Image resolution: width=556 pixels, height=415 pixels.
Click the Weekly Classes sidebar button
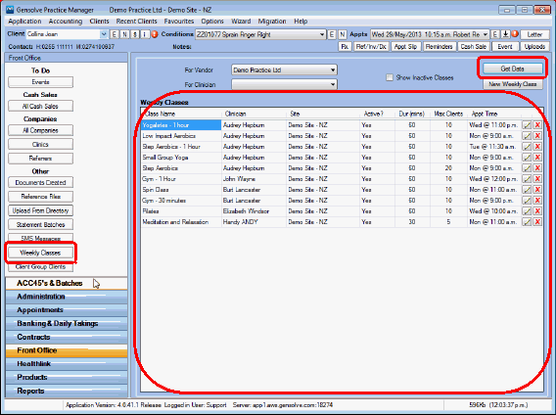(x=40, y=253)
